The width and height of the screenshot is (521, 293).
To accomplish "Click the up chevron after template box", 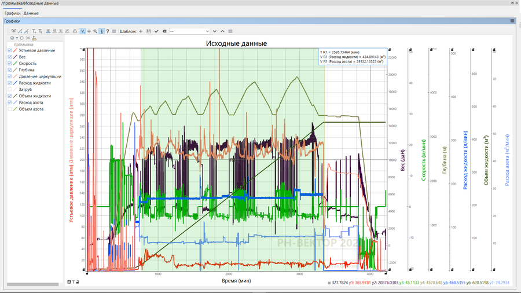I will coord(223,31).
